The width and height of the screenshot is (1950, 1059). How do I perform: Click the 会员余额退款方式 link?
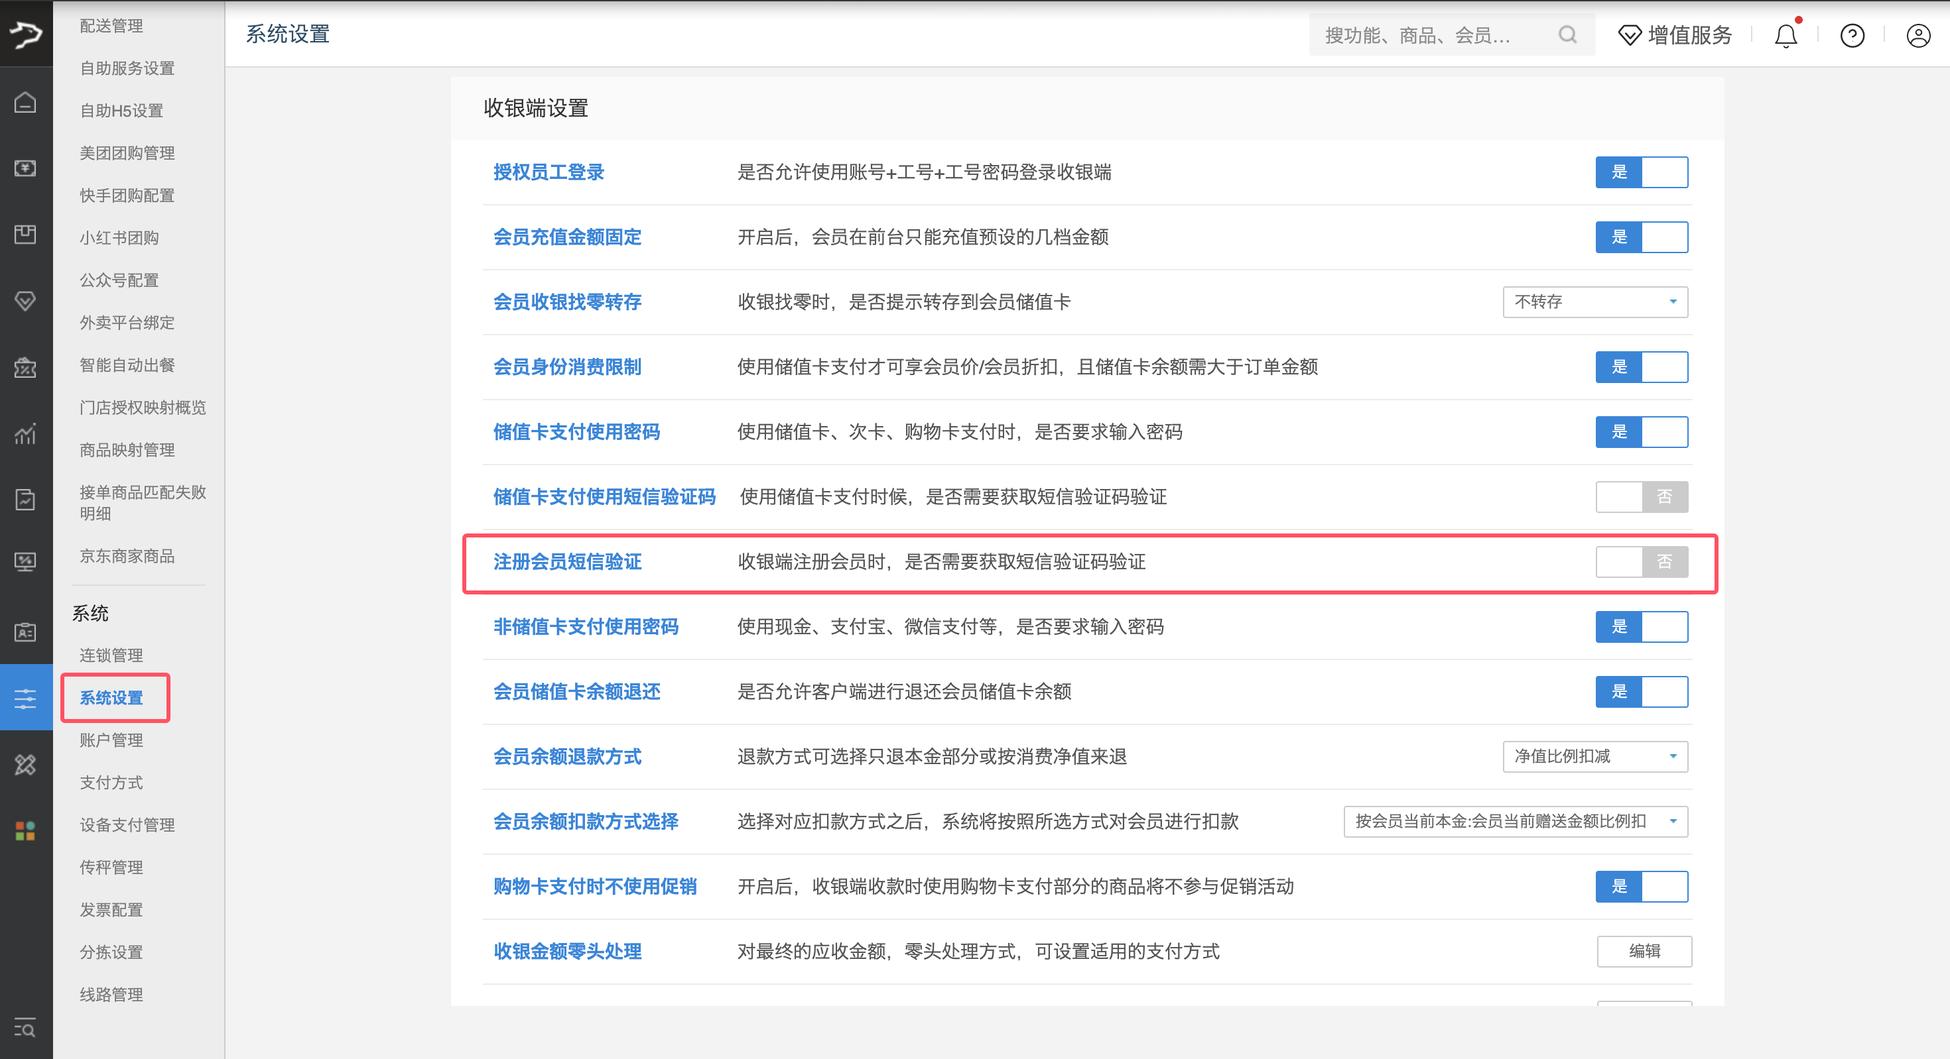click(567, 756)
